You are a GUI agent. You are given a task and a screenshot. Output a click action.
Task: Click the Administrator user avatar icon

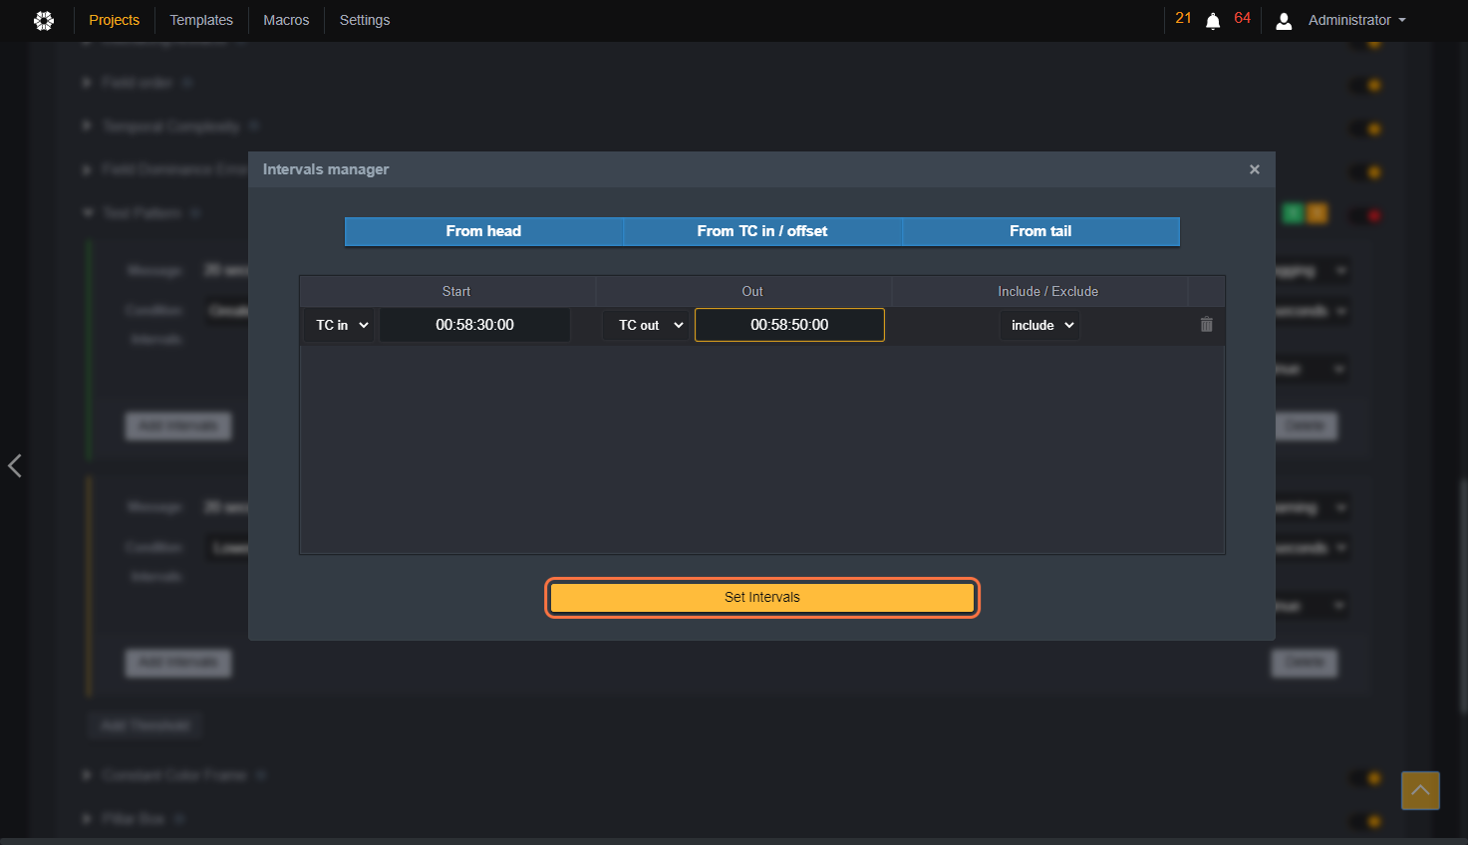[x=1284, y=20]
